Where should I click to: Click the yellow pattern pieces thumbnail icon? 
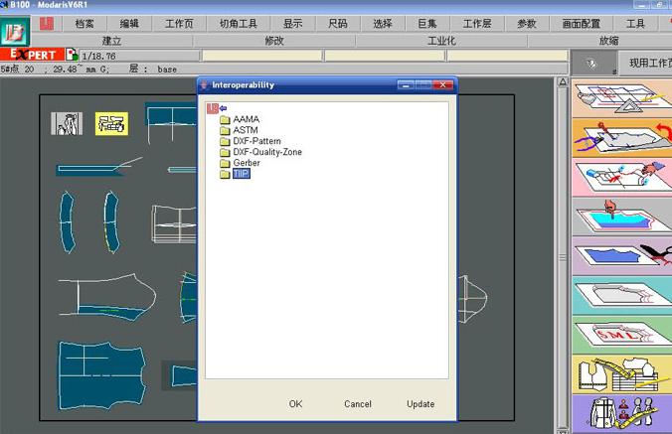(x=111, y=124)
